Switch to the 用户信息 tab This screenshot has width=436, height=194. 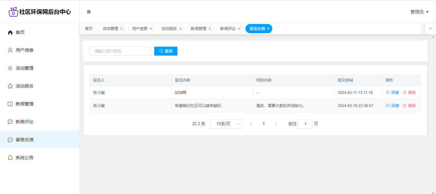click(139, 29)
